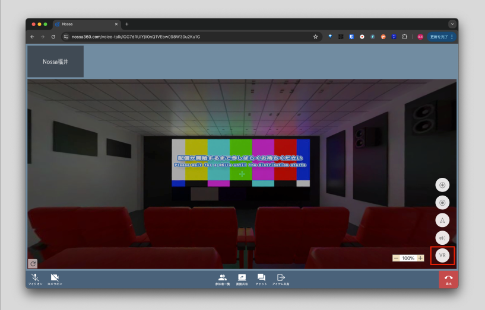Start screen sharing (画面共有)
485x310 pixels.
[242, 279]
